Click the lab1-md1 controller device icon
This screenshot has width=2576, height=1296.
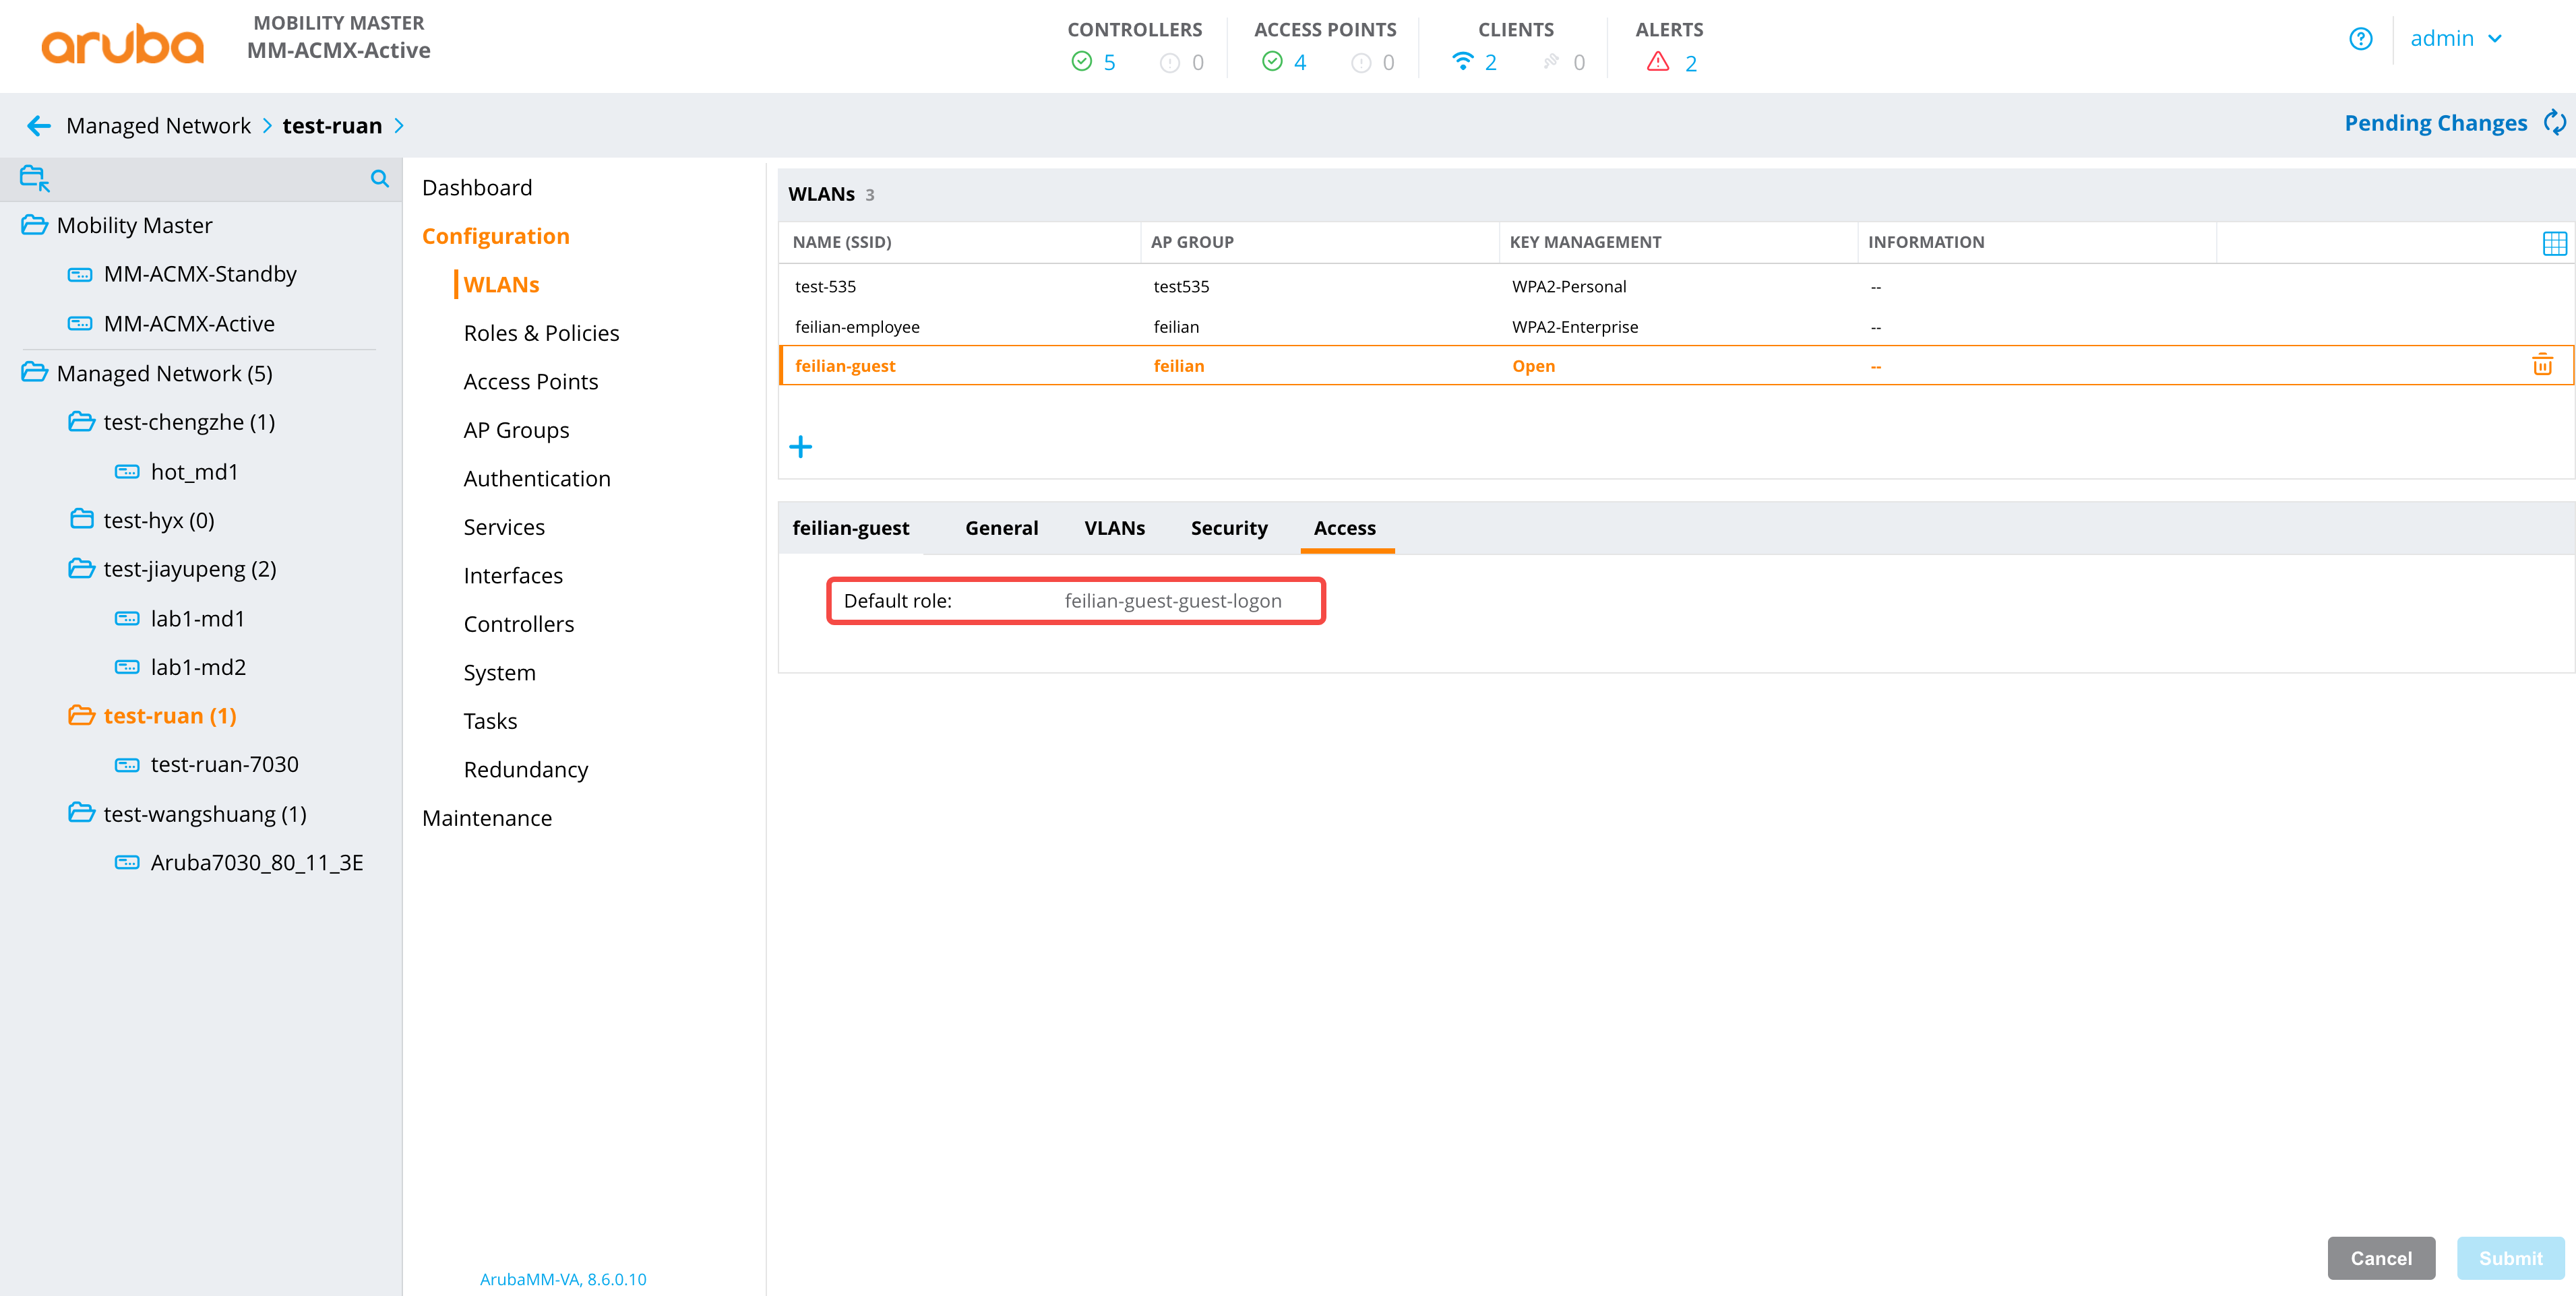coord(127,618)
